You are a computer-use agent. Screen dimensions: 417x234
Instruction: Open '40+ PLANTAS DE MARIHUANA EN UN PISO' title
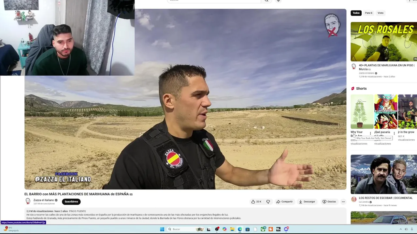(x=387, y=67)
